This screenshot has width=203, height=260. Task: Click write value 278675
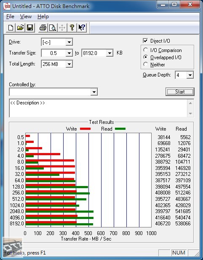pos(163,156)
